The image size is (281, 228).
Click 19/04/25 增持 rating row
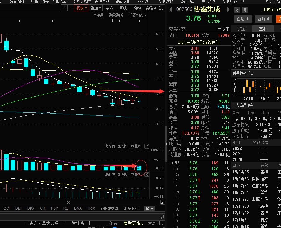pyautogui.click(x=256, y=172)
